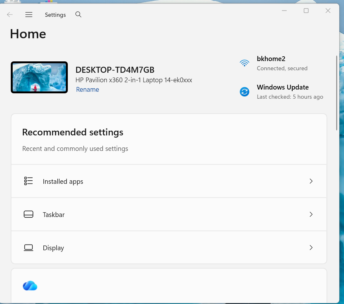Expand Display settings with its chevron
Screen dimensions: 344x304
point(311,247)
